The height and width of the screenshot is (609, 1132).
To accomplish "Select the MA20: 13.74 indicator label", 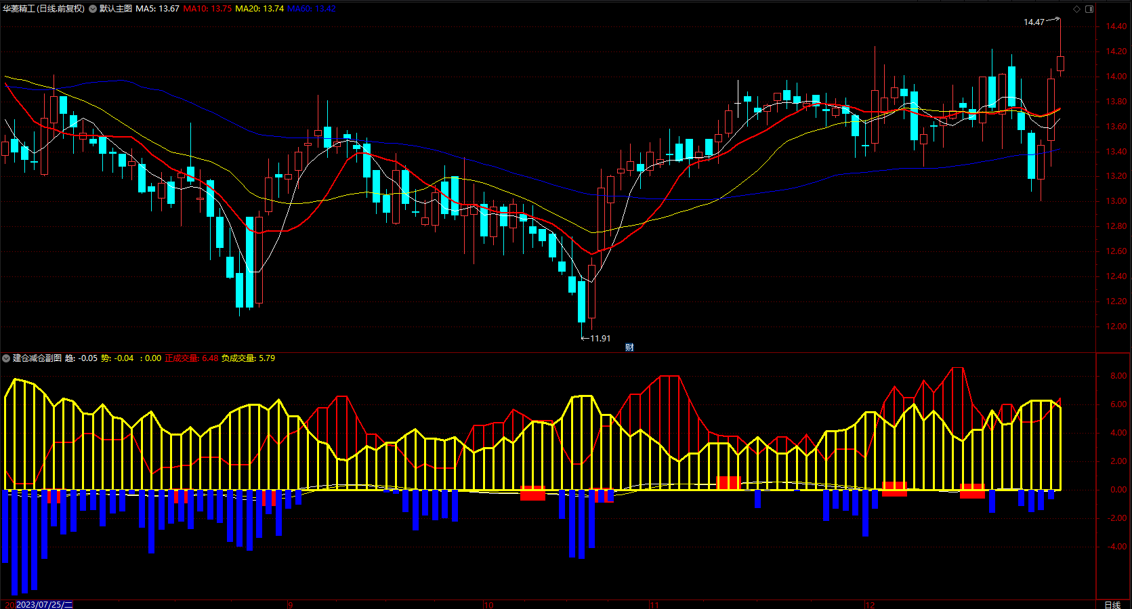I will click(259, 9).
